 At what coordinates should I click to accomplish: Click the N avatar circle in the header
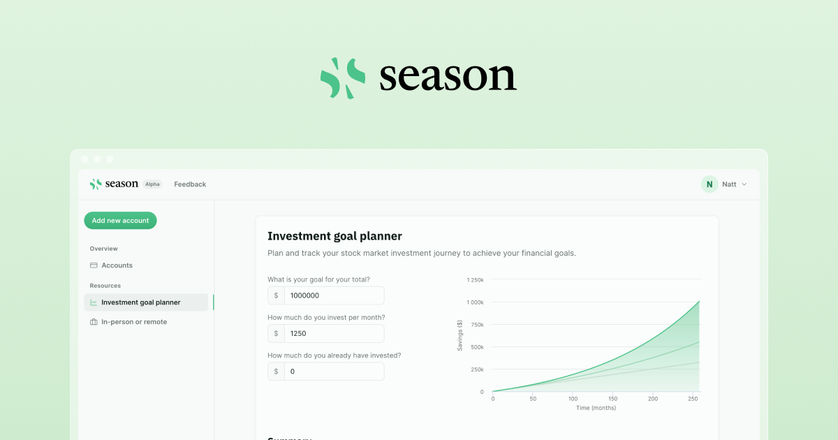[709, 184]
